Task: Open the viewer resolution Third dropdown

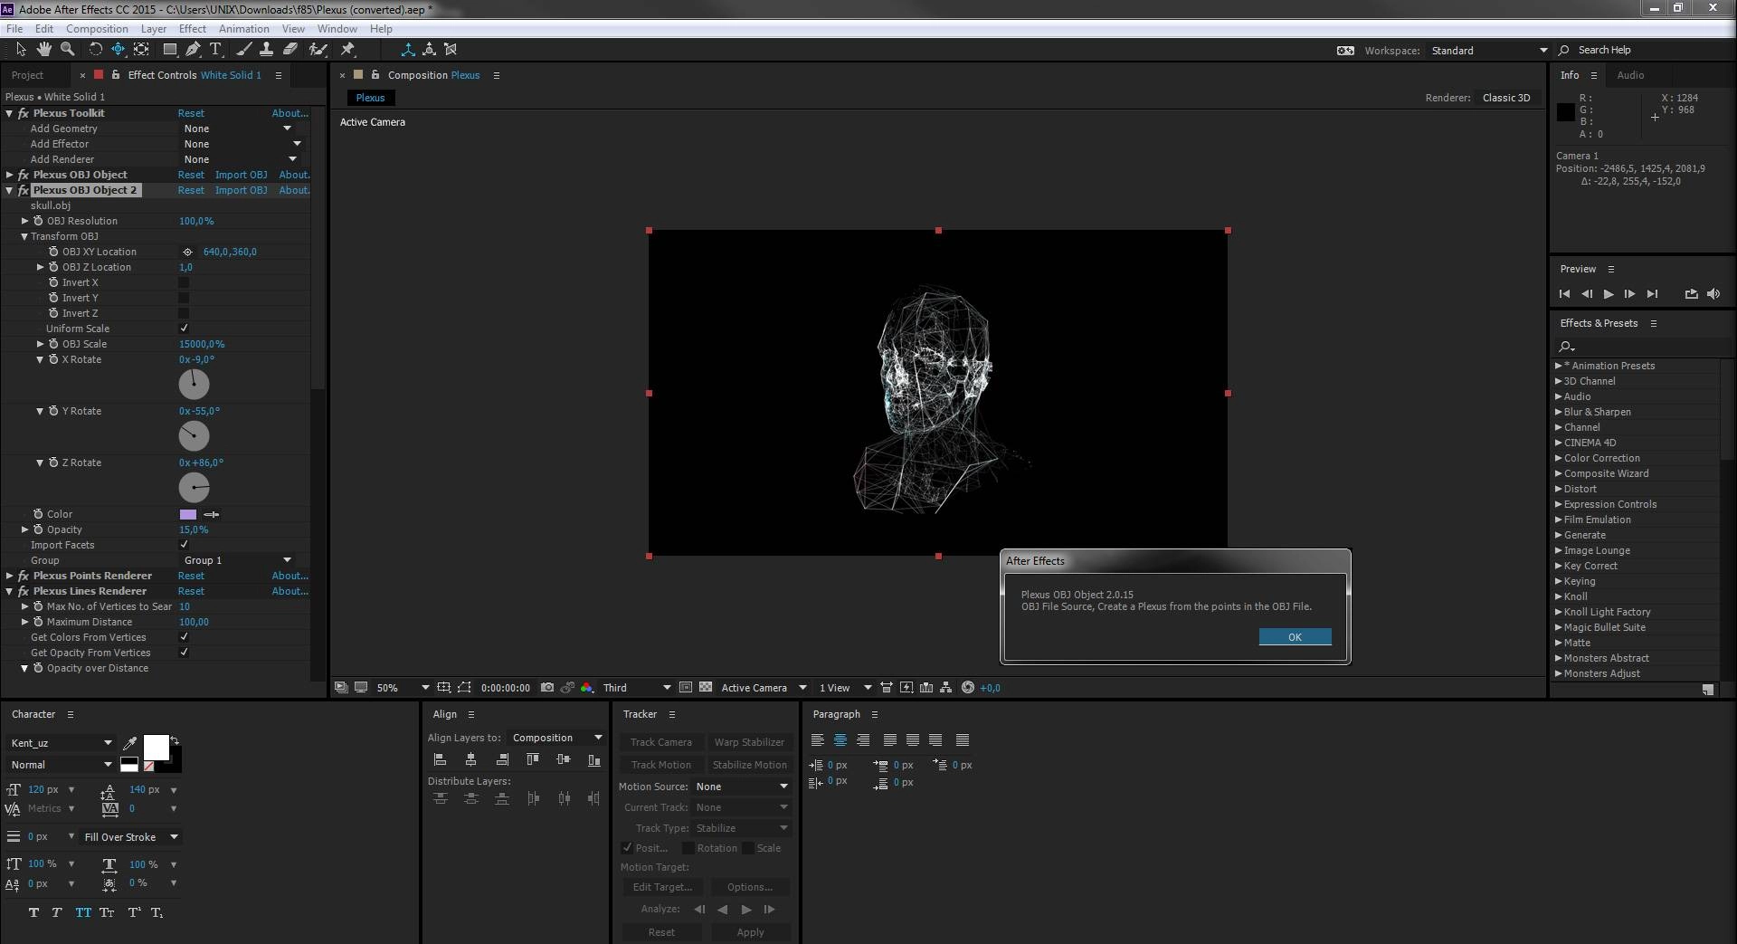Action: pyautogui.click(x=636, y=688)
